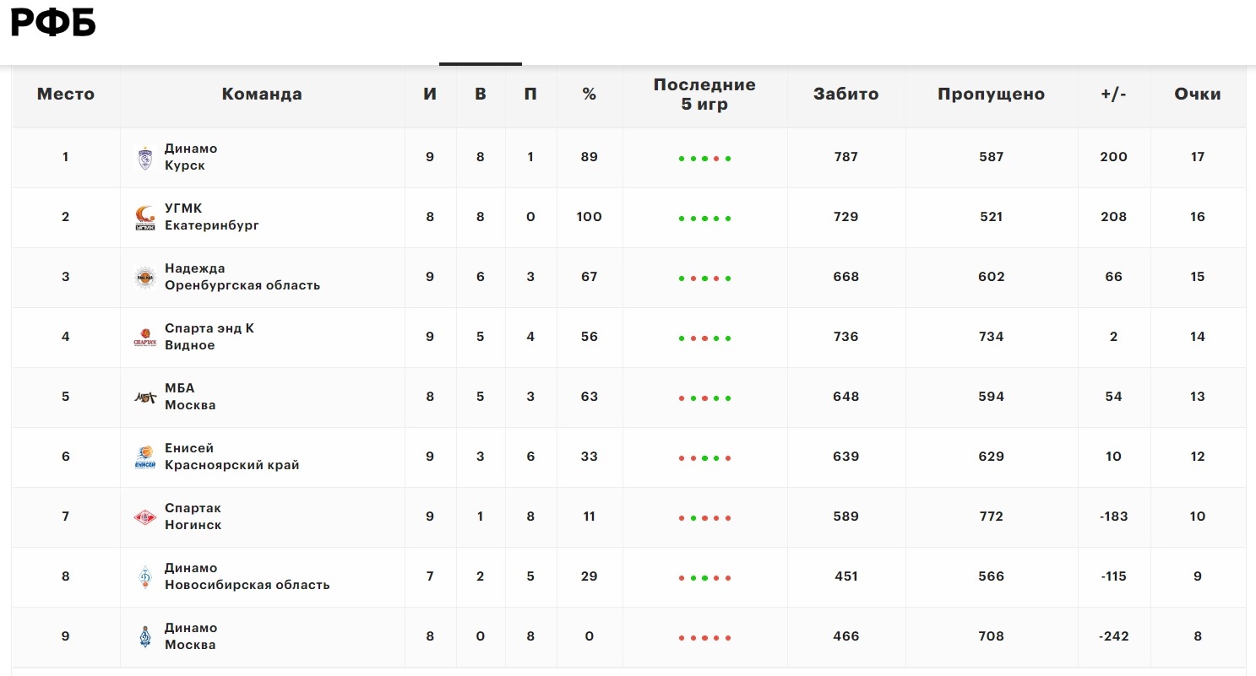This screenshot has height=676, width=1256.
Task: Click the Спартак Ногинск team logo
Action: click(x=145, y=517)
